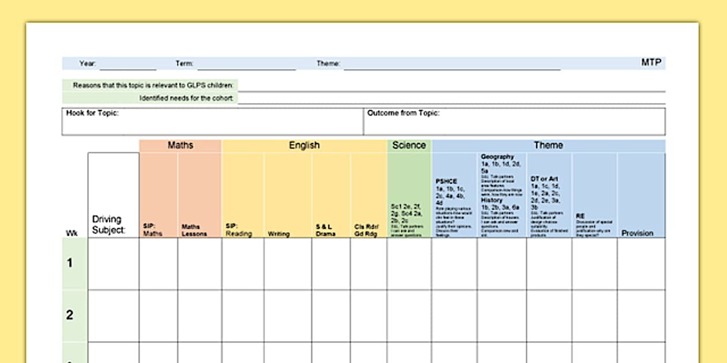Click the 'Identified needs for the cohort' line
The width and height of the screenshot is (727, 363).
coord(451,99)
